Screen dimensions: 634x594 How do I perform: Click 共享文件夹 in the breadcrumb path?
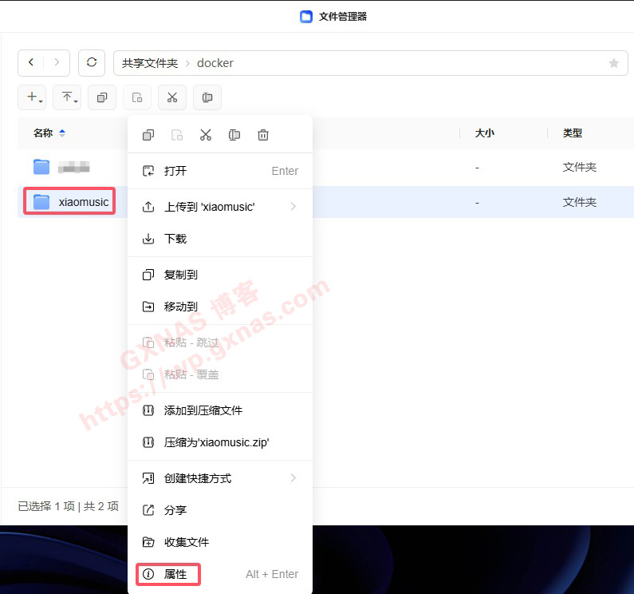point(150,63)
